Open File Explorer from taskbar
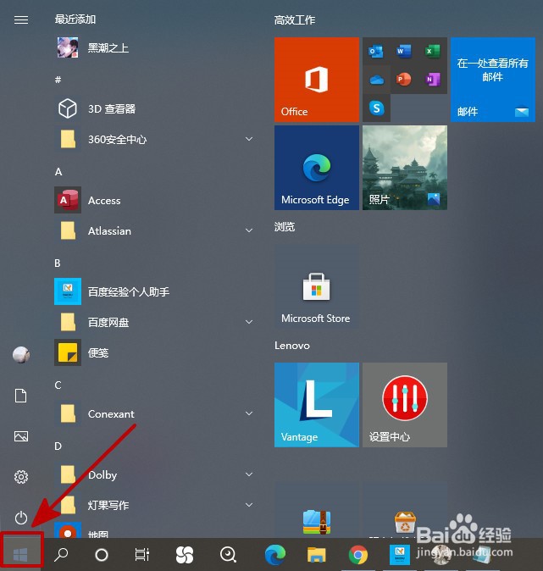 [316, 555]
